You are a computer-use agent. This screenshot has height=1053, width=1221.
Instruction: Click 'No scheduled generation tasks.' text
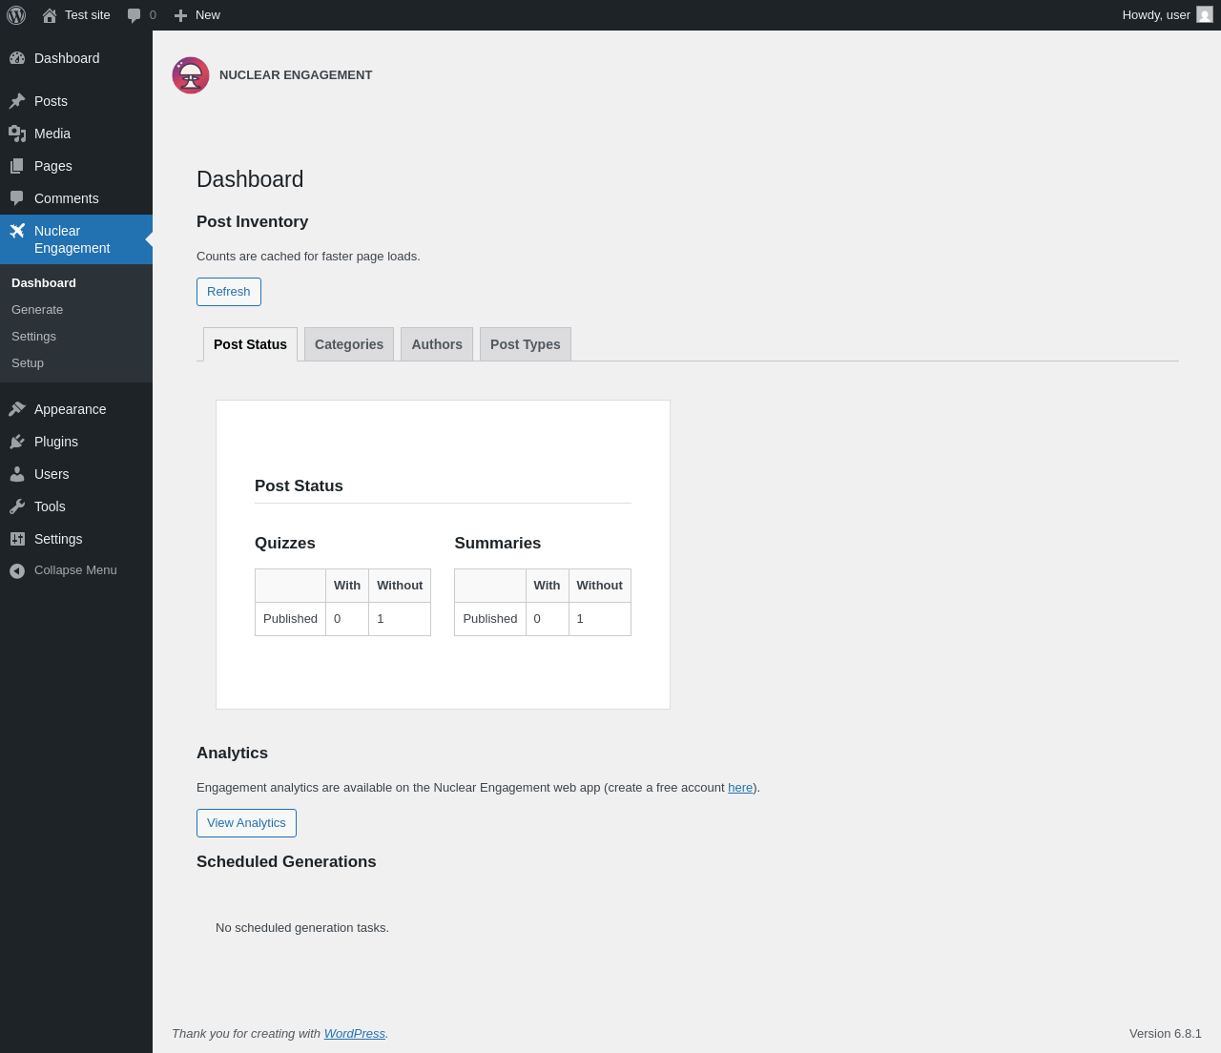(302, 928)
